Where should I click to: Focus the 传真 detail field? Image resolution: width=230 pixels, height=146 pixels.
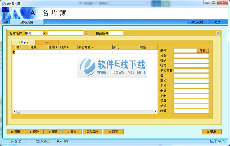tap(191, 101)
